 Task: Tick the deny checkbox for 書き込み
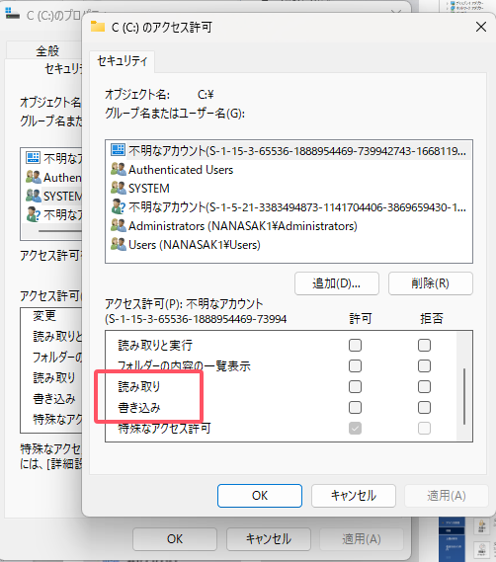tap(424, 407)
